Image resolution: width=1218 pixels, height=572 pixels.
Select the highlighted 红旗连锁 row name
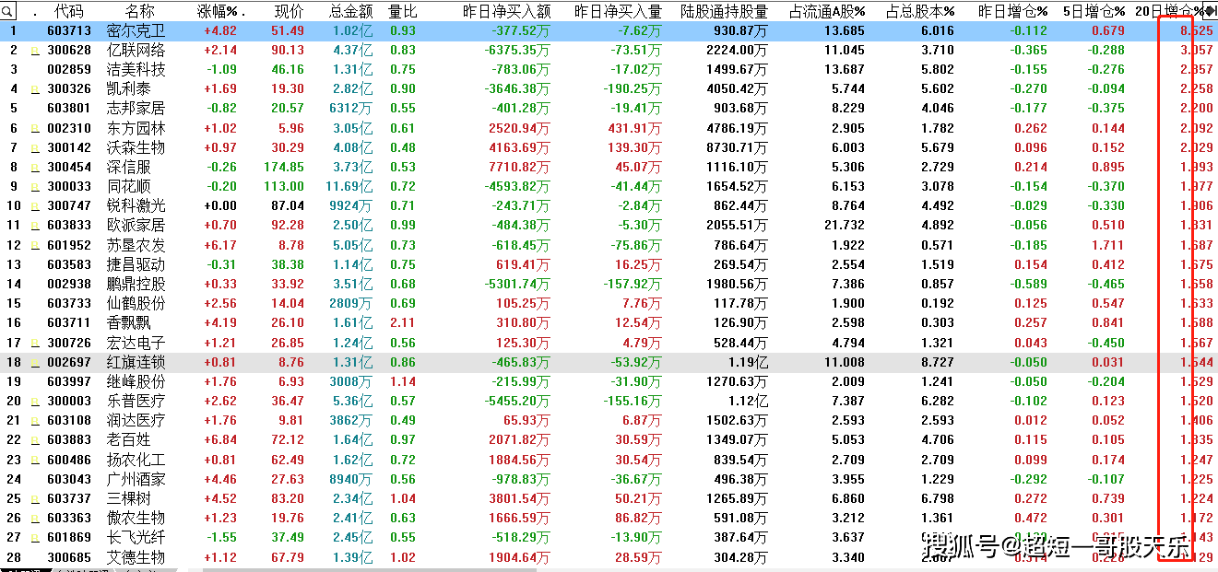coord(136,363)
